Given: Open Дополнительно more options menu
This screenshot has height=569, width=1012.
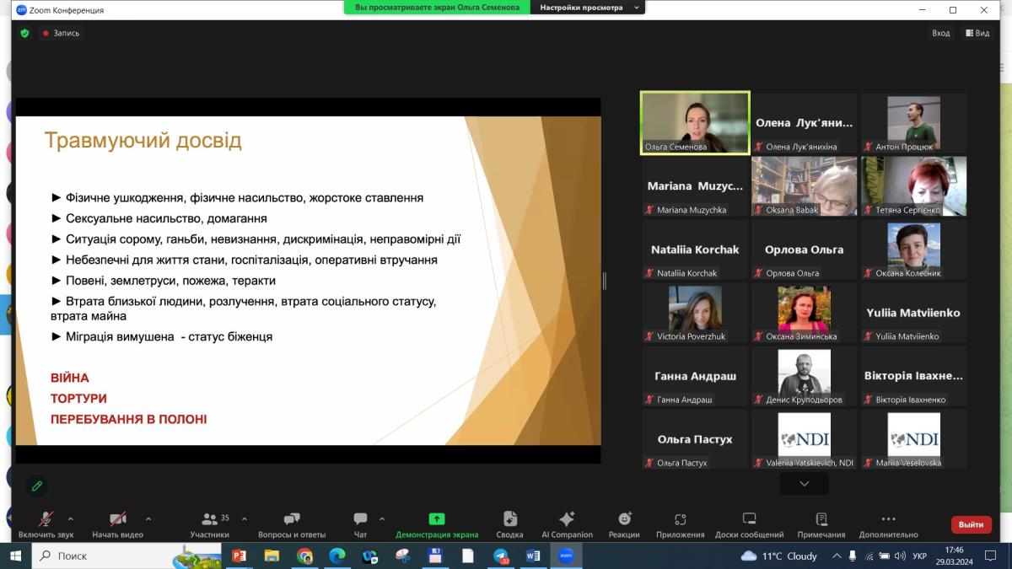Looking at the screenshot, I should coord(887,524).
